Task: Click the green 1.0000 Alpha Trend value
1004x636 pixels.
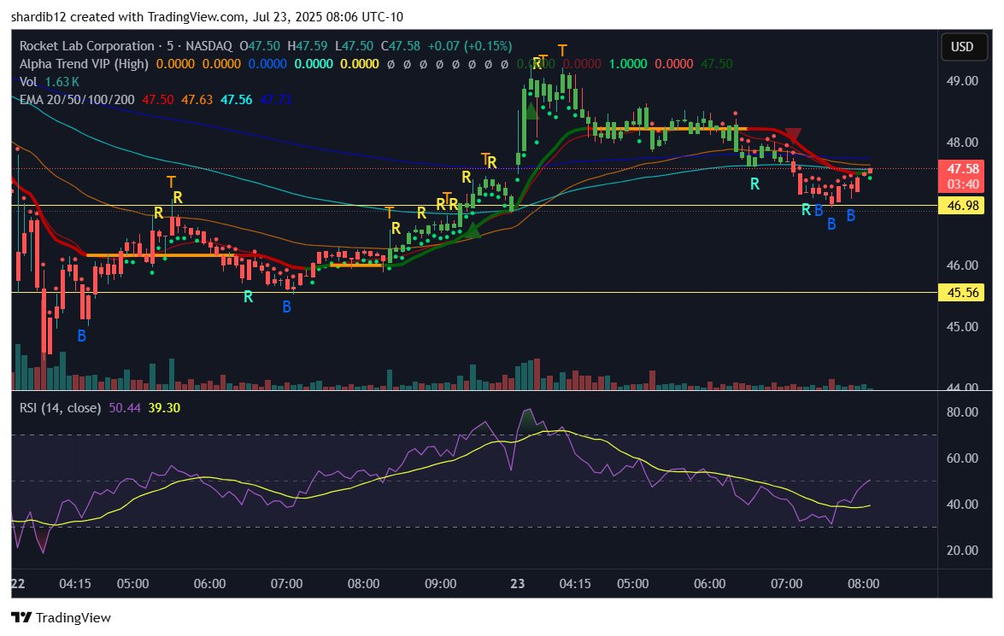Action: pyautogui.click(x=628, y=64)
